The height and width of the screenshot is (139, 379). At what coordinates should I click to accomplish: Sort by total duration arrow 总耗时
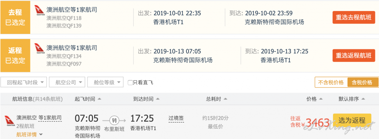[x=225, y=99]
